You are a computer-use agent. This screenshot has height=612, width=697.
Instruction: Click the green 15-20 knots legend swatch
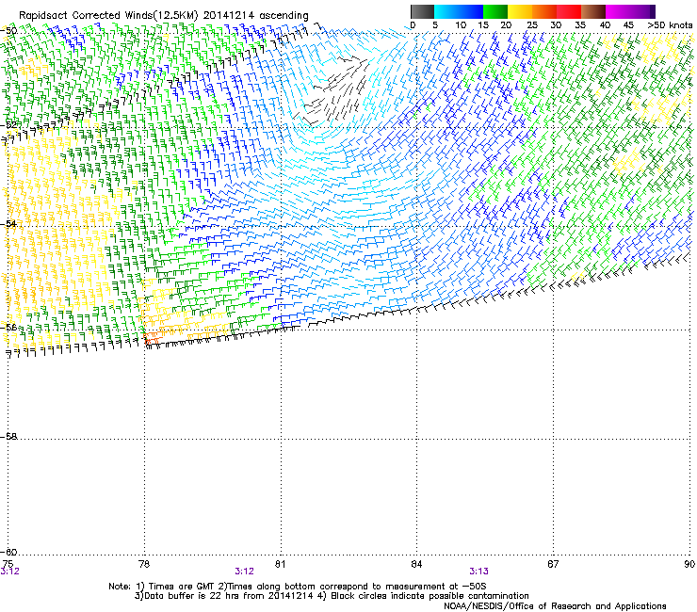pyautogui.click(x=494, y=11)
